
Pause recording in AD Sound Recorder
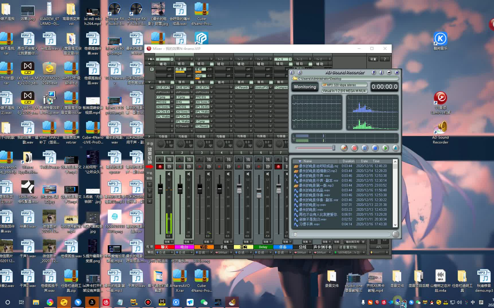point(364,148)
